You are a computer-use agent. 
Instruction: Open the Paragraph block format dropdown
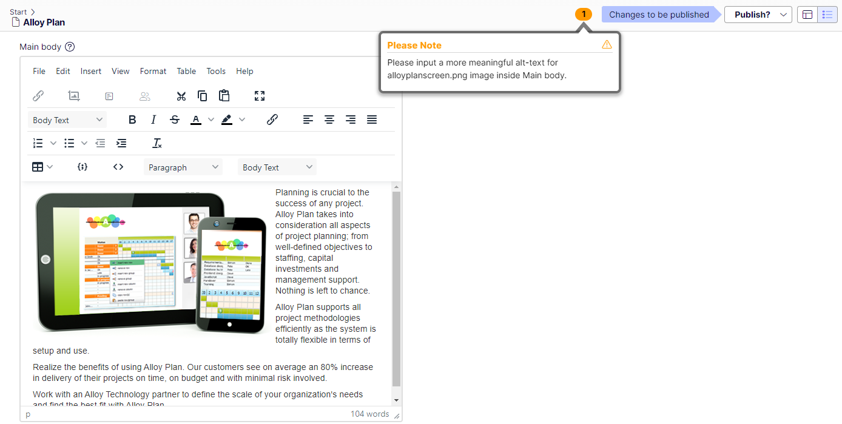click(x=183, y=167)
